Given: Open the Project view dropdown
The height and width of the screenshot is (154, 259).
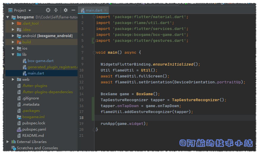Looking at the screenshot, I should (29, 10).
